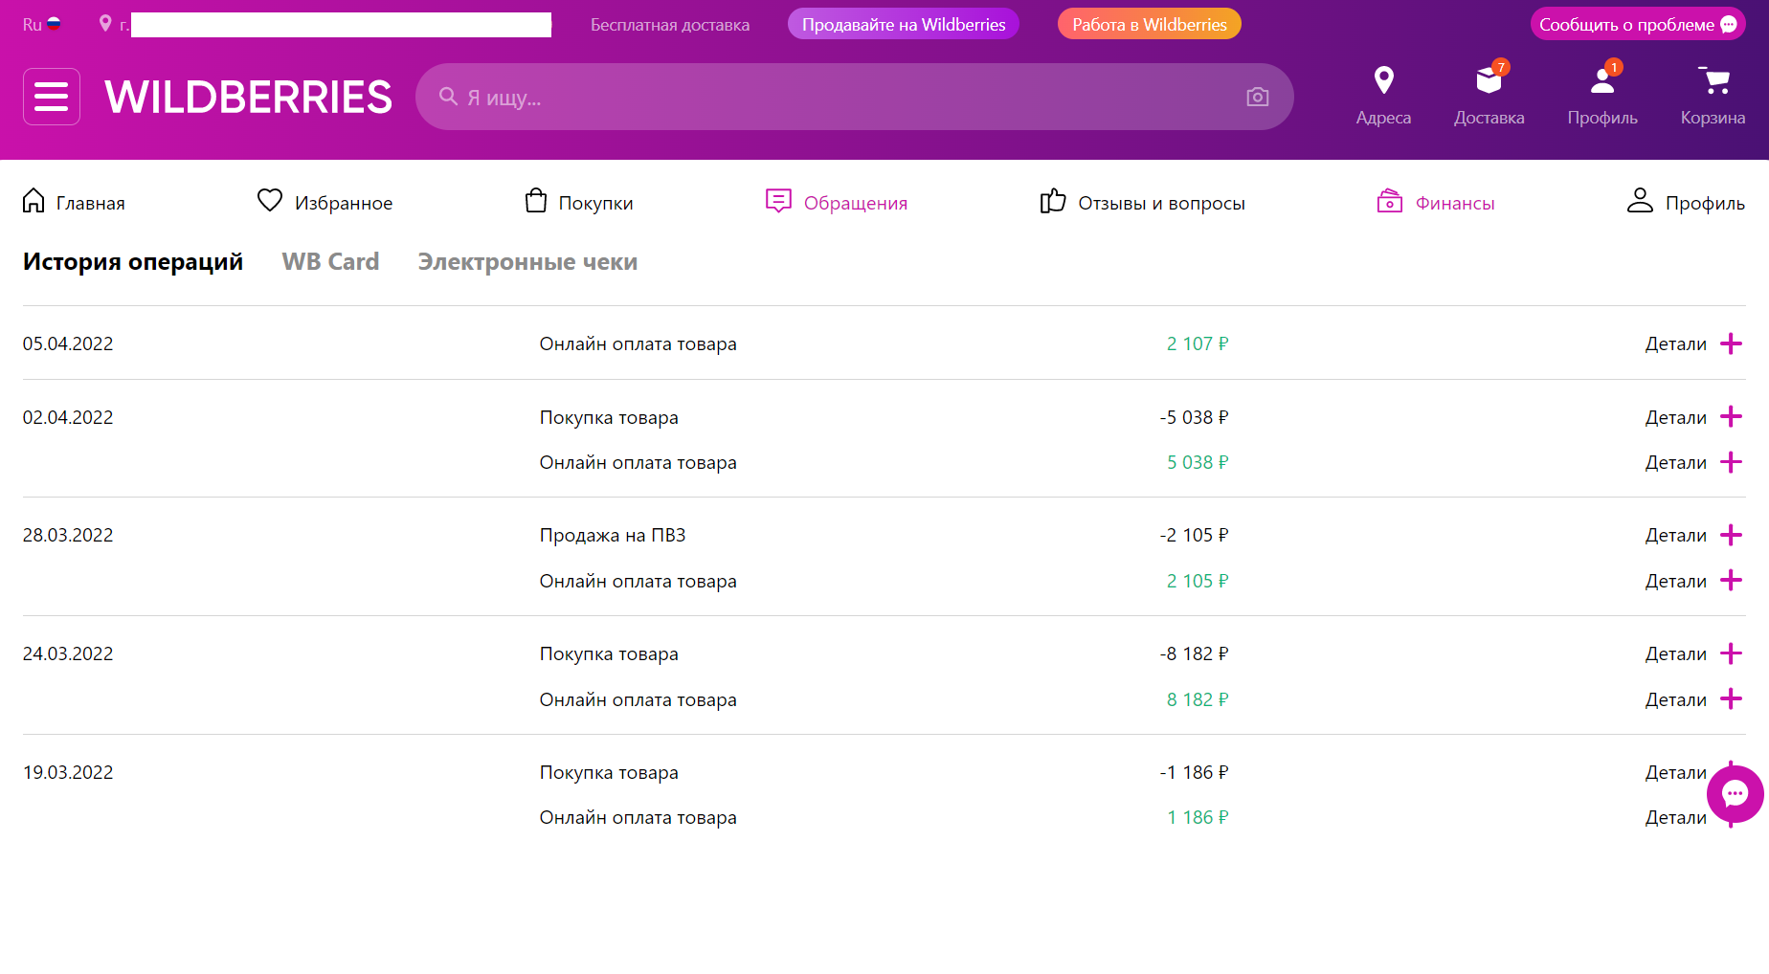Click the Финансы wallet icon
The image size is (1769, 974).
click(x=1390, y=201)
